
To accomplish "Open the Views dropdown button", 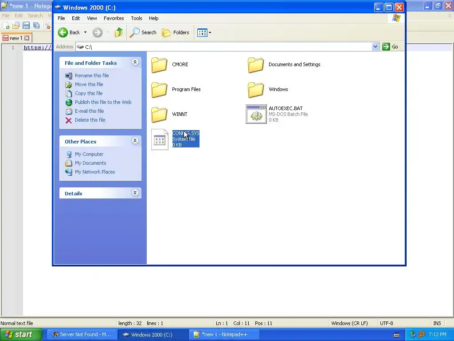I will pyautogui.click(x=204, y=32).
